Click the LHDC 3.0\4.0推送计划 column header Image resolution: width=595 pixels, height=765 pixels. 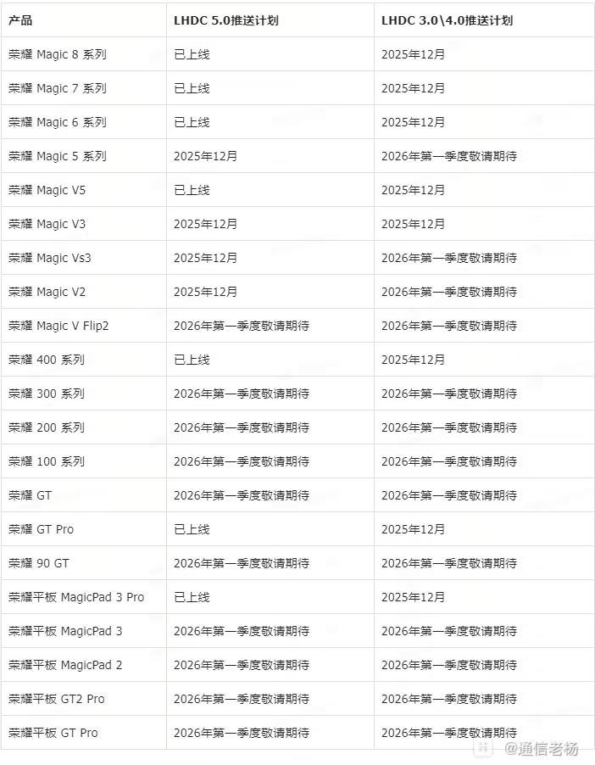click(447, 20)
